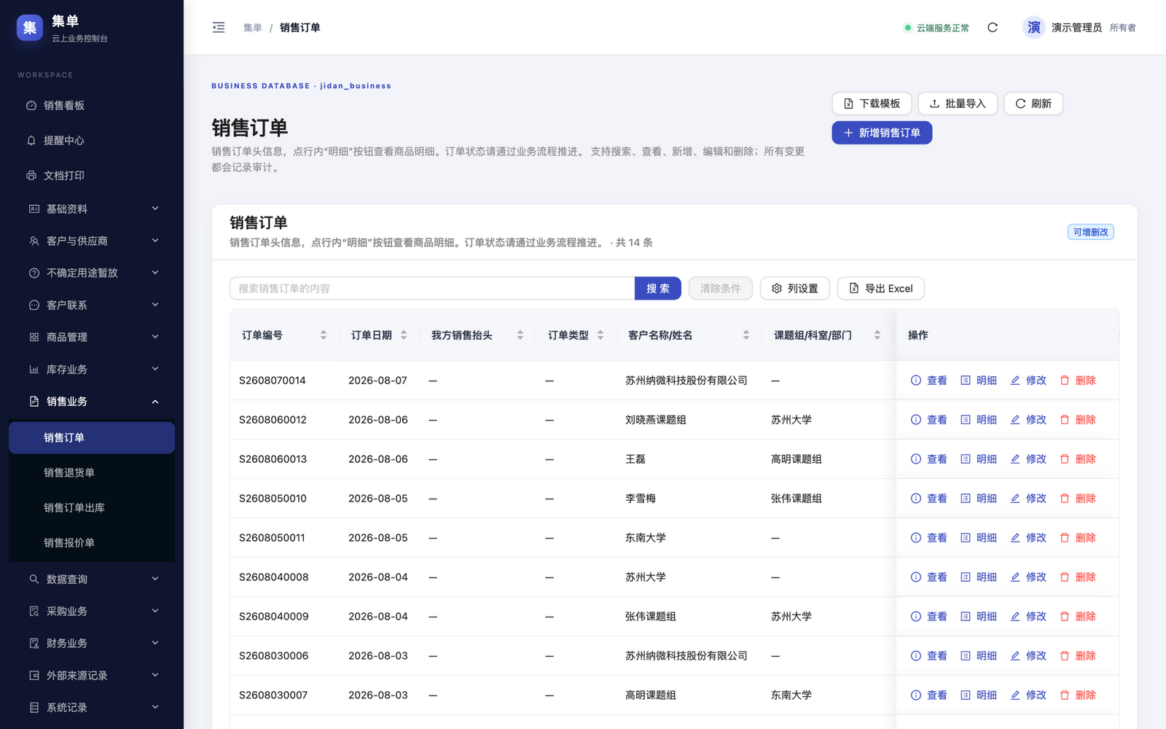Click the 云端服务正常 status indicator
Image resolution: width=1166 pixels, height=729 pixels.
point(936,28)
